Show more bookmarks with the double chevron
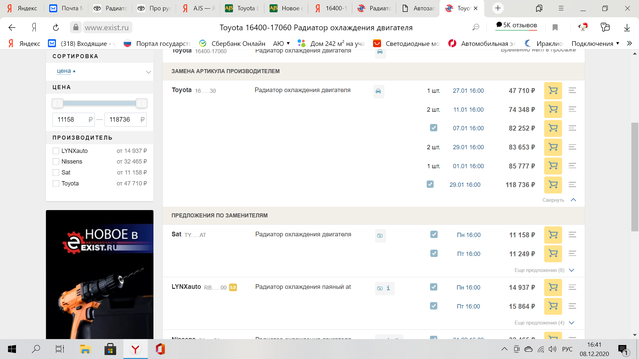Image resolution: width=639 pixels, height=359 pixels. (x=629, y=44)
